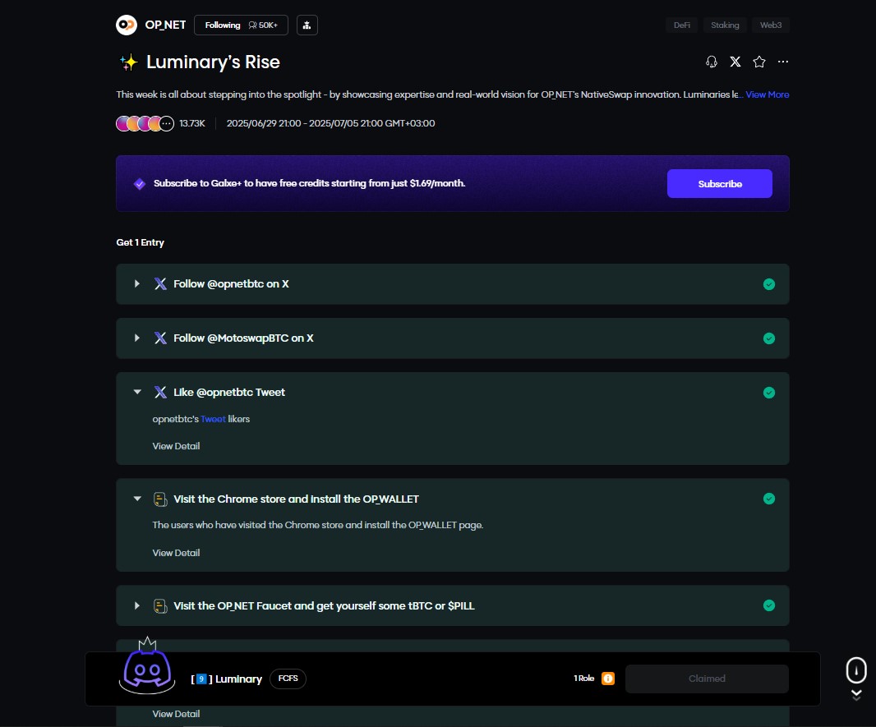Favorite the quest with the star icon
876x727 pixels.
coord(759,62)
